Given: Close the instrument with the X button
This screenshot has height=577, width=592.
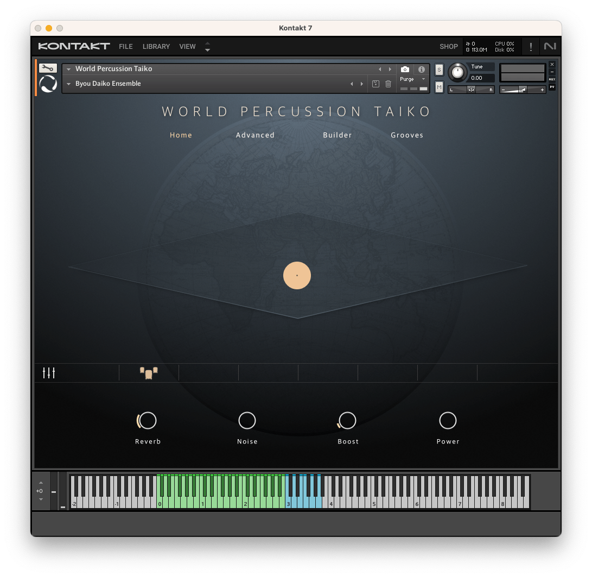Looking at the screenshot, I should coord(552,64).
